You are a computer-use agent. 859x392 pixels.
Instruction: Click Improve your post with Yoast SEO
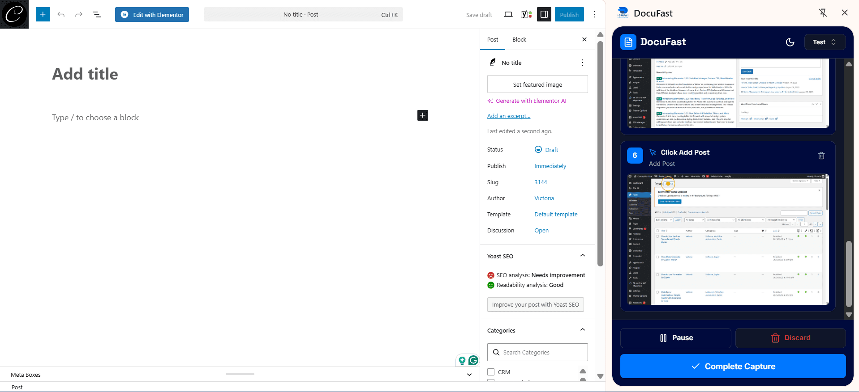point(536,304)
